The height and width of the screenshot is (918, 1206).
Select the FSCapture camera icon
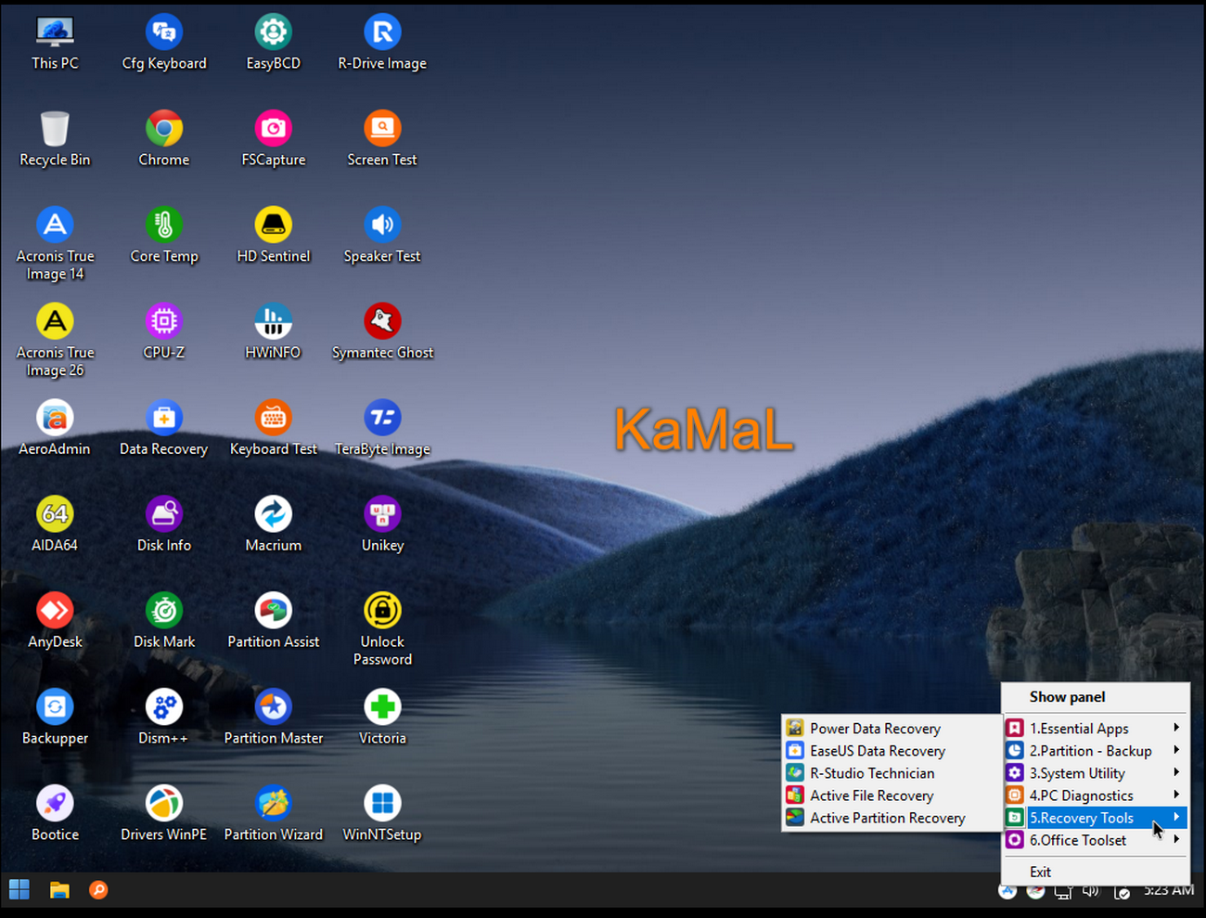point(274,140)
